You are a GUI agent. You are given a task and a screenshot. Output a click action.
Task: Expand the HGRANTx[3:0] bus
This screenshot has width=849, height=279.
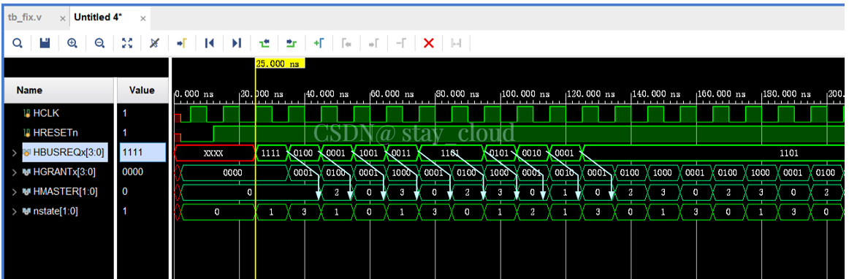[x=14, y=173]
